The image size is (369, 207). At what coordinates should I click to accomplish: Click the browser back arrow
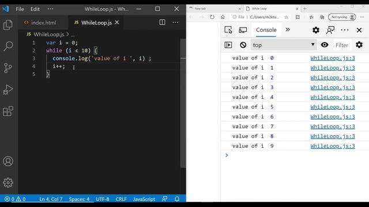click(191, 17)
